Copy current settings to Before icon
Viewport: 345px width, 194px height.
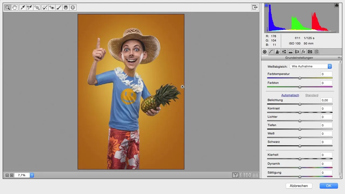click(x=249, y=175)
